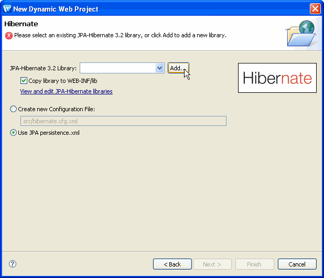Screen dimensions: 324x278
Task: Click the Cancel button
Action: click(x=297, y=264)
